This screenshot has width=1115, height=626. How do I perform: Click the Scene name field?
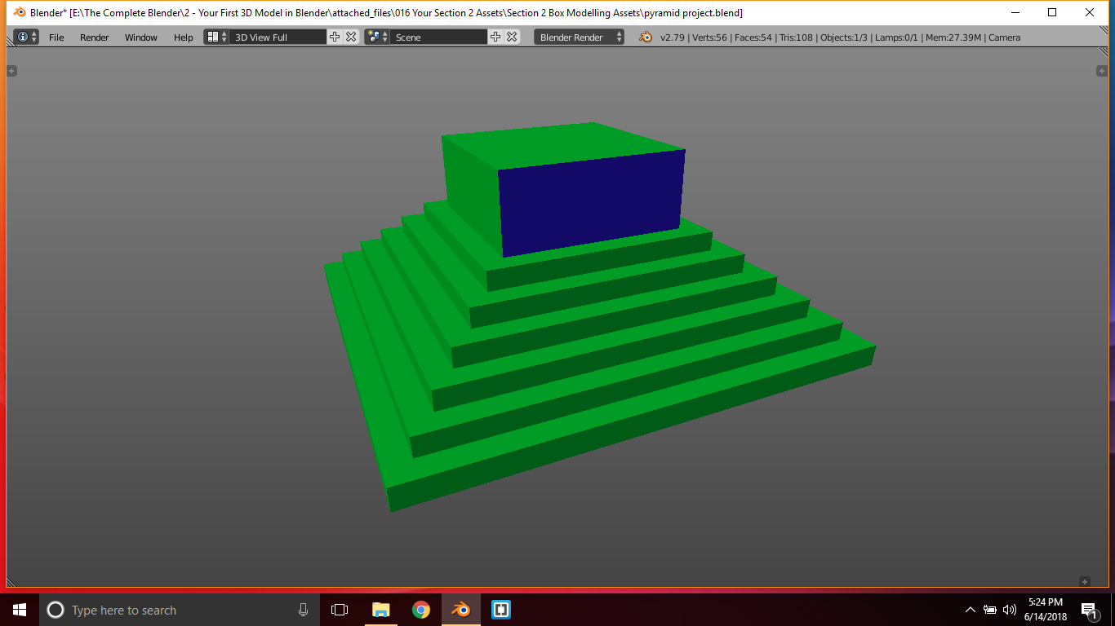[x=439, y=37]
